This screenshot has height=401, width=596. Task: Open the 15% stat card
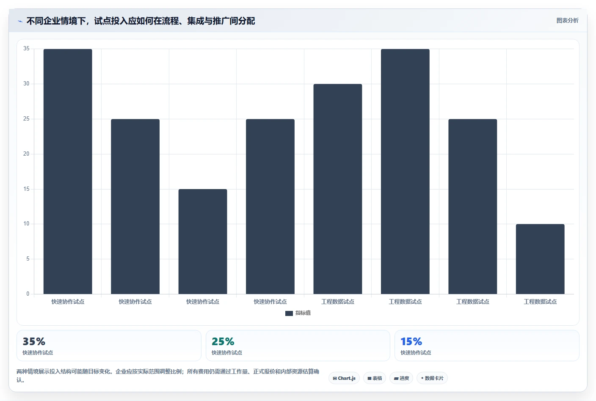(x=487, y=346)
